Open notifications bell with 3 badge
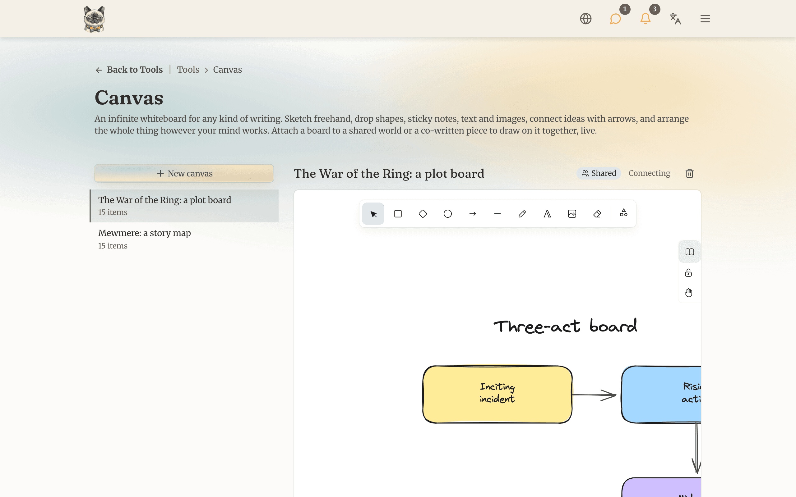796x497 pixels. coord(646,19)
